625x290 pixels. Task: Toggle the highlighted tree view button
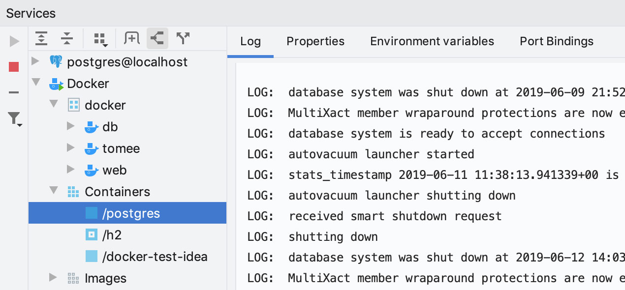pyautogui.click(x=157, y=38)
